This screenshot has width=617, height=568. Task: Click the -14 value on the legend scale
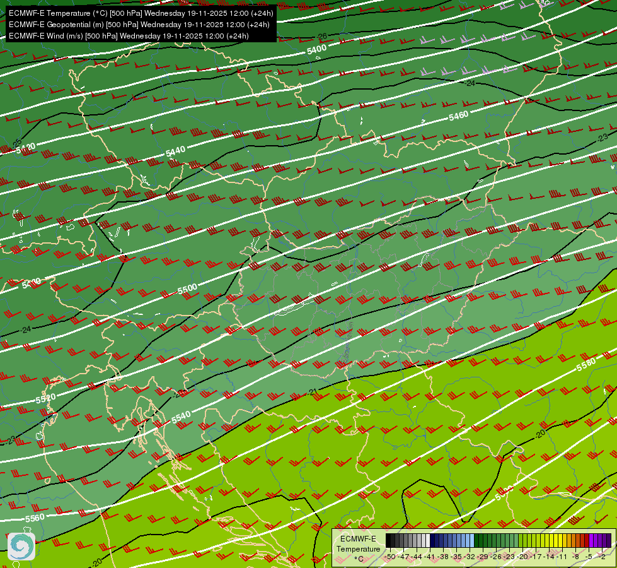550,557
